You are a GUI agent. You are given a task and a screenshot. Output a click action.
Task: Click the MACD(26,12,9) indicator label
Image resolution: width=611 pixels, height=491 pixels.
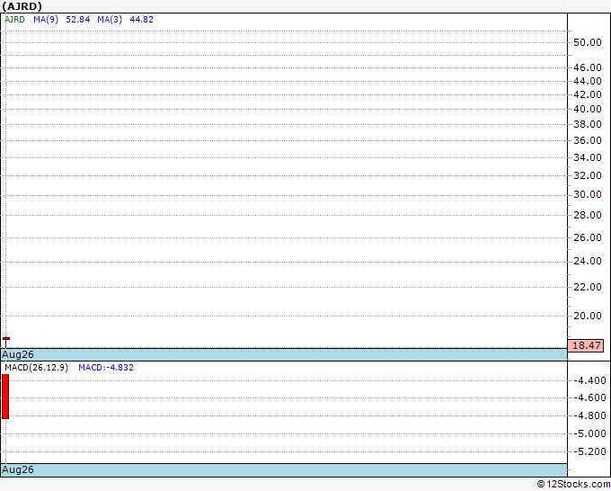pos(36,368)
